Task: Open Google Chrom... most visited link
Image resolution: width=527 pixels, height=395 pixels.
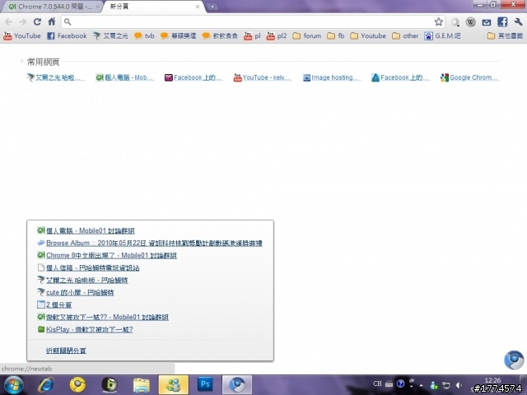Action: [470, 77]
